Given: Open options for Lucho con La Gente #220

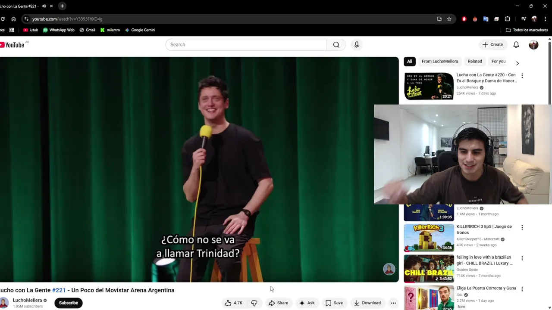Looking at the screenshot, I should (522, 76).
